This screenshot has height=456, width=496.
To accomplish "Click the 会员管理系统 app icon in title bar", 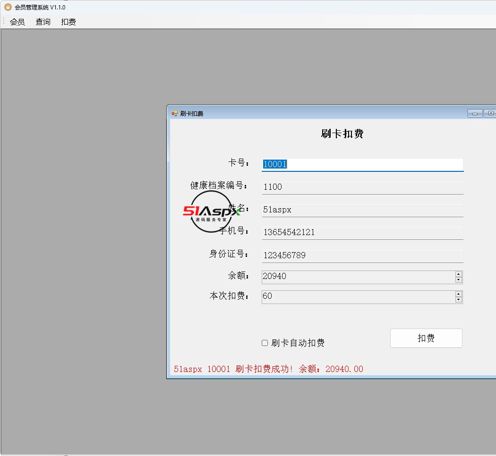I will [8, 7].
